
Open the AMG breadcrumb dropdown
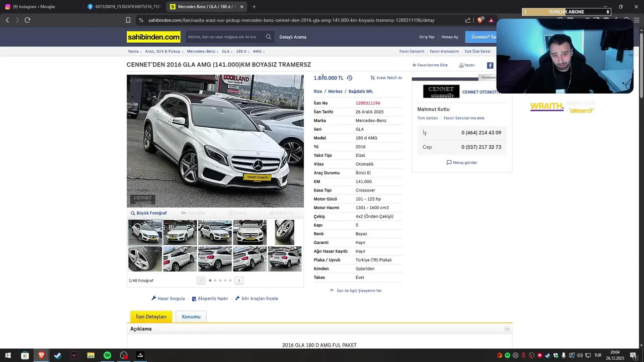259,51
